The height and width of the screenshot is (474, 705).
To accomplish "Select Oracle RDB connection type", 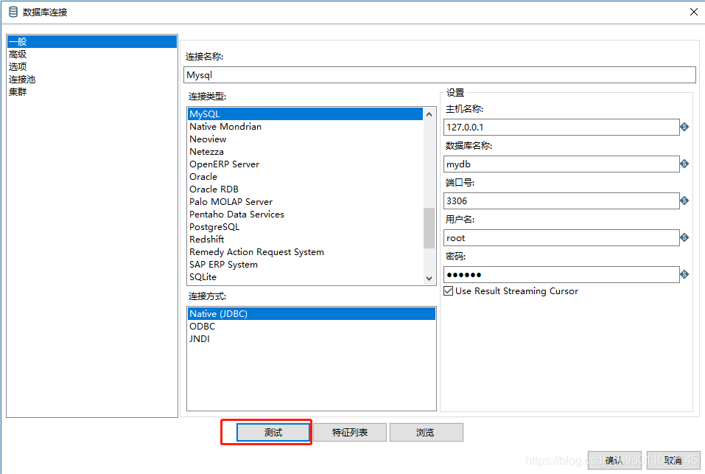I will tap(305, 189).
